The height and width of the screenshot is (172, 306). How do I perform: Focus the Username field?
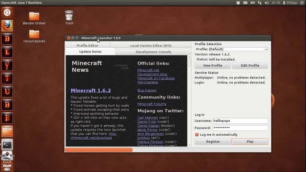click(240, 121)
